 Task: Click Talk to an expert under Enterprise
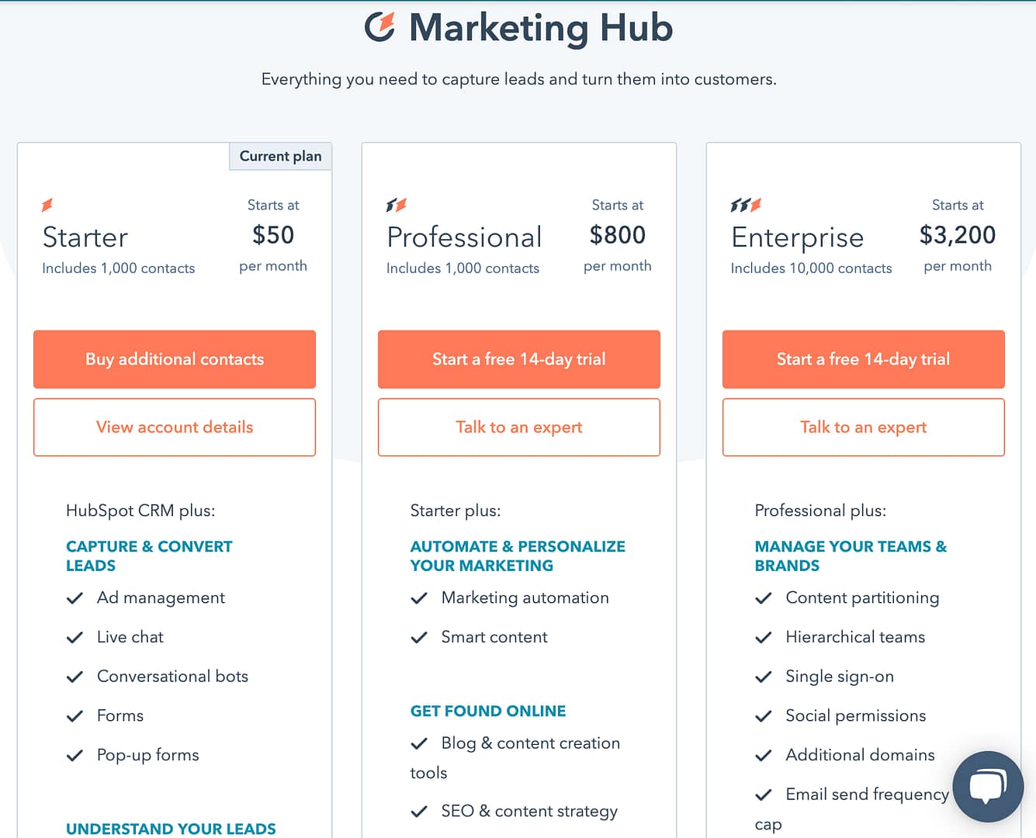(863, 427)
